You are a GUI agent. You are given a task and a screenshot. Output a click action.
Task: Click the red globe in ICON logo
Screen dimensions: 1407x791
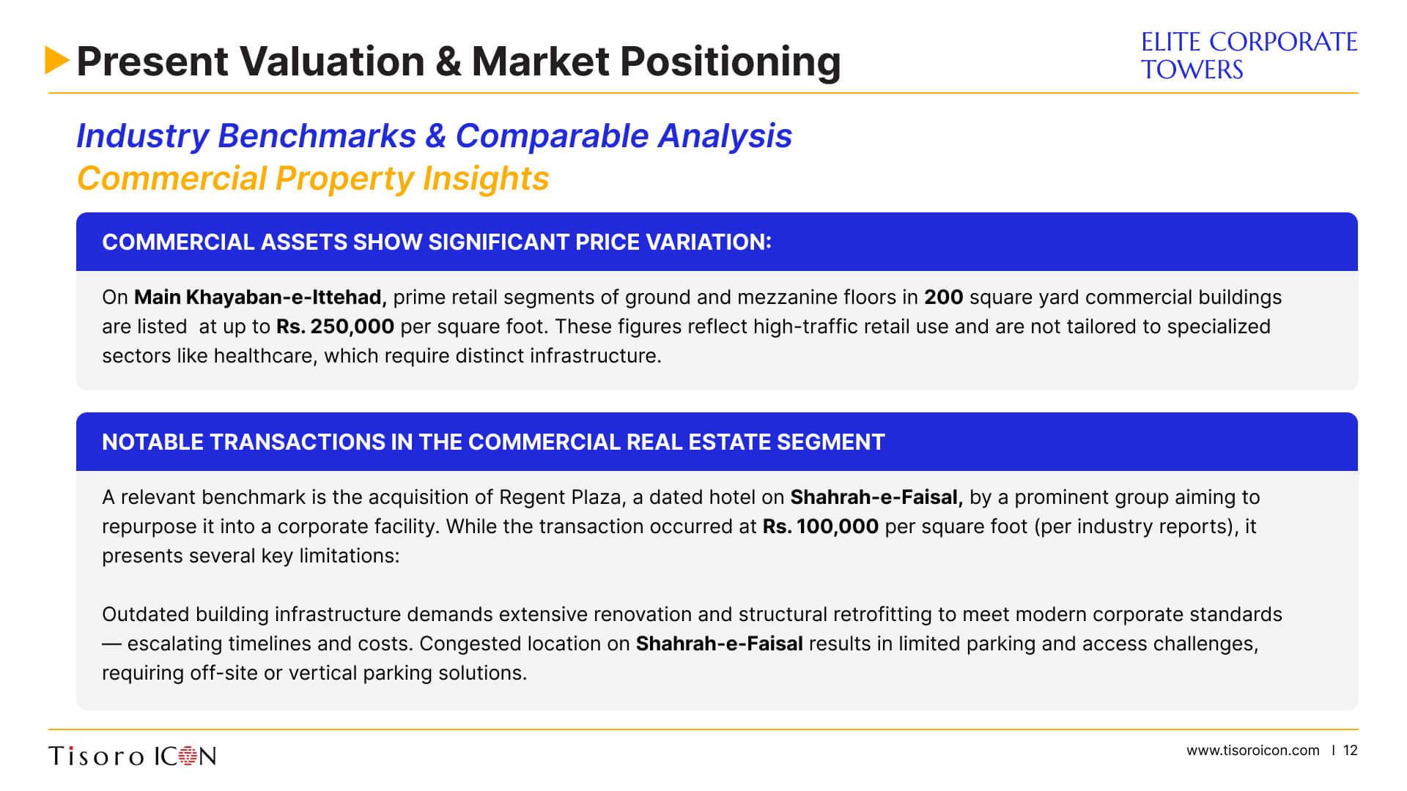coord(188,755)
